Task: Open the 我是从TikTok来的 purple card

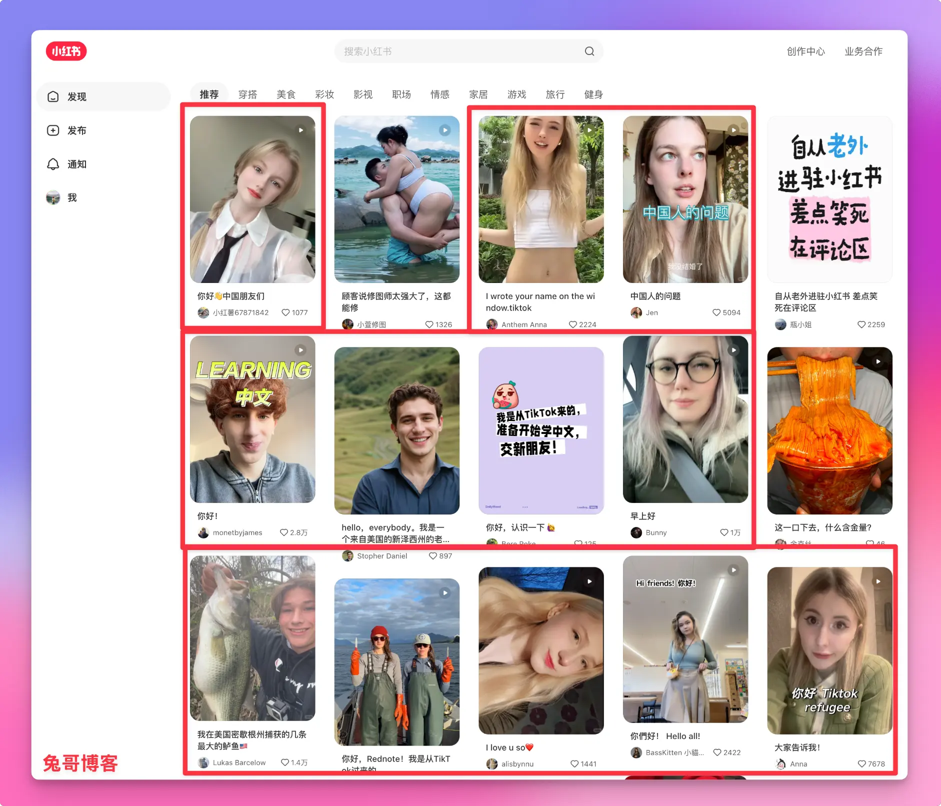Action: tap(541, 430)
